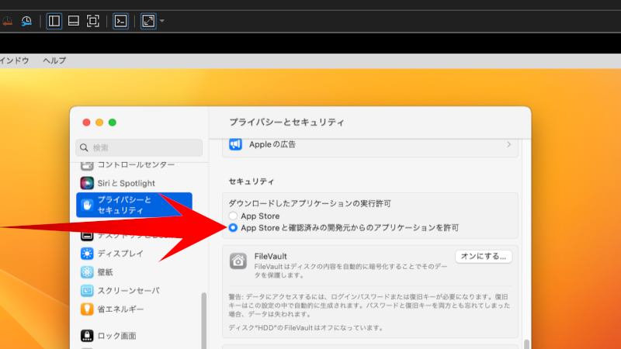Click the screen saver icon

[x=87, y=290]
